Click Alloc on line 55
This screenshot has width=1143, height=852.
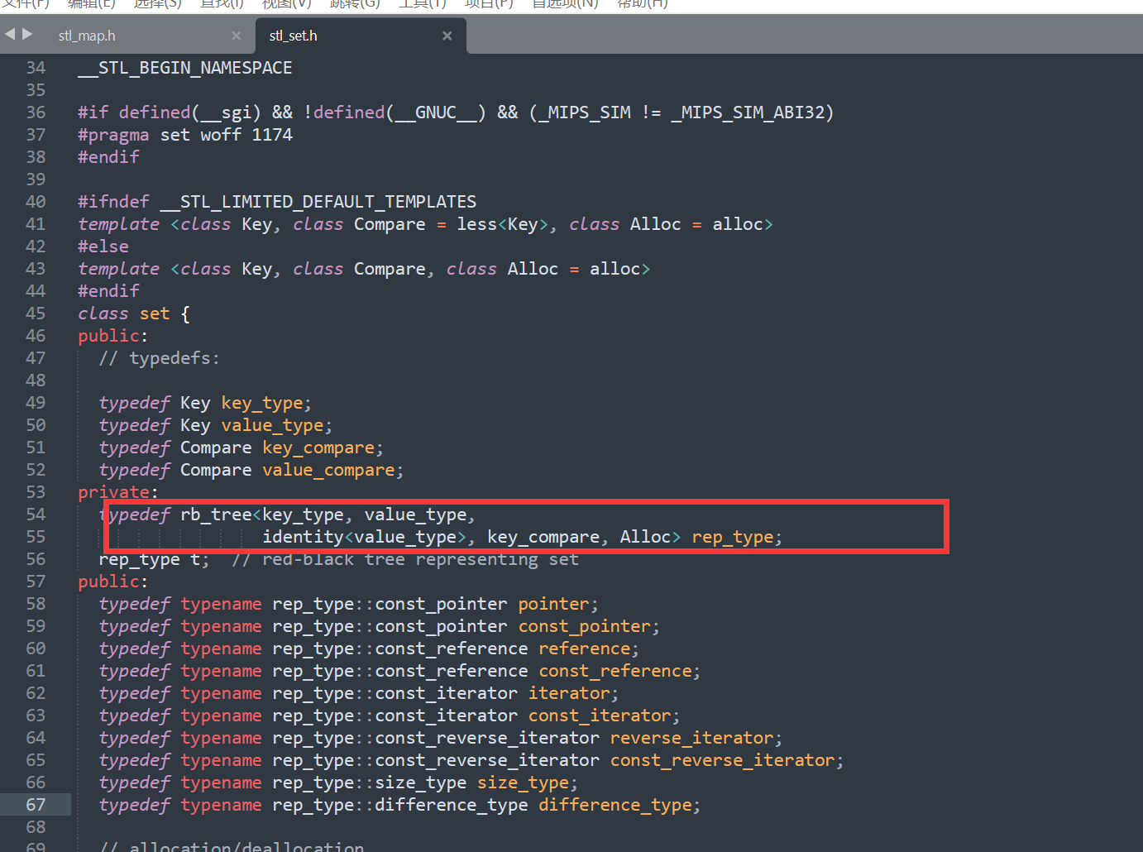(645, 537)
